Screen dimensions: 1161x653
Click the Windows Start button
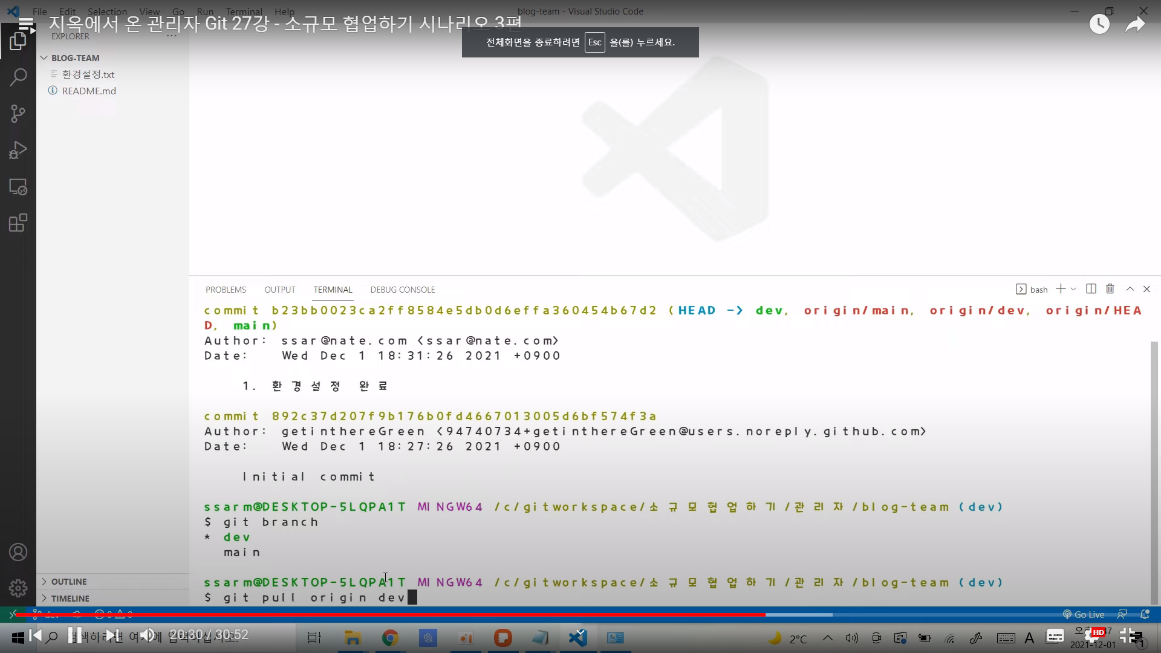coord(18,637)
